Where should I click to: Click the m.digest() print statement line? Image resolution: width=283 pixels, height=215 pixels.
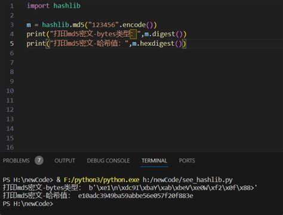click(106, 34)
